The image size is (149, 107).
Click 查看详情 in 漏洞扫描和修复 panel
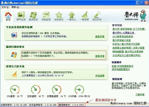[100, 56]
